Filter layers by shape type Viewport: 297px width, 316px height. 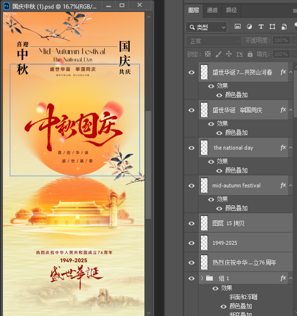click(x=272, y=27)
